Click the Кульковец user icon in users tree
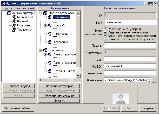The height and width of the screenshot is (114, 159). coord(50,34)
